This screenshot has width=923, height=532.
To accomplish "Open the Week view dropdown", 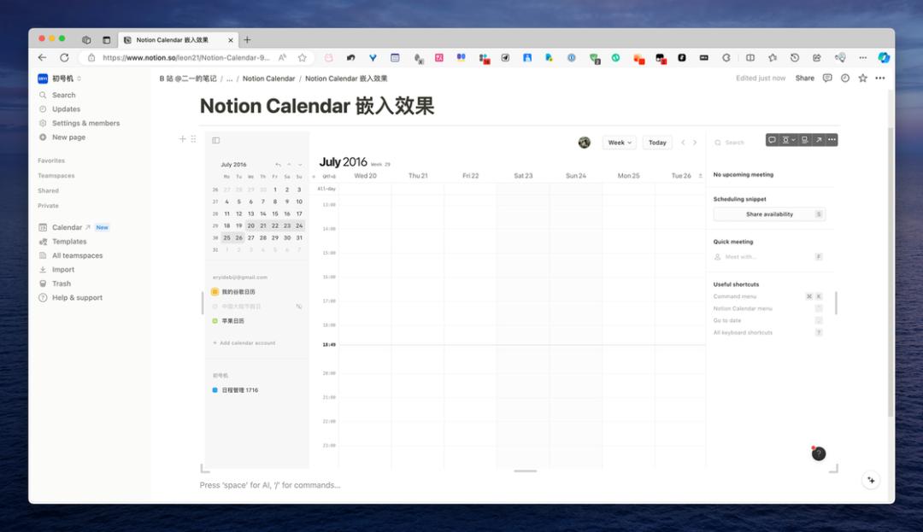I will coord(620,143).
